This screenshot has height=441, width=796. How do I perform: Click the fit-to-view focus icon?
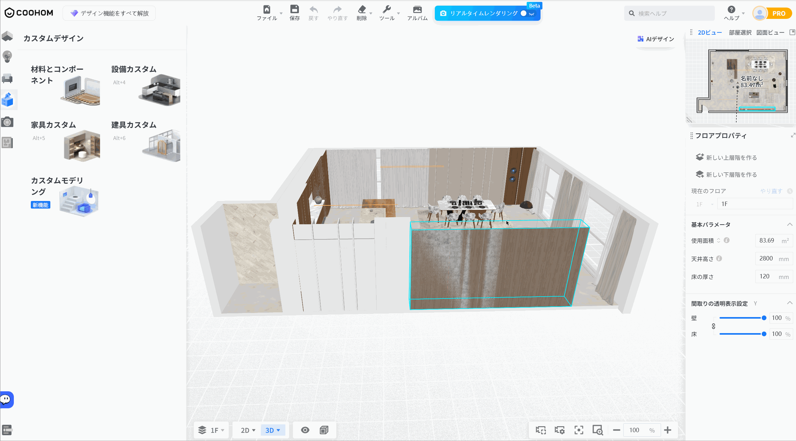579,430
